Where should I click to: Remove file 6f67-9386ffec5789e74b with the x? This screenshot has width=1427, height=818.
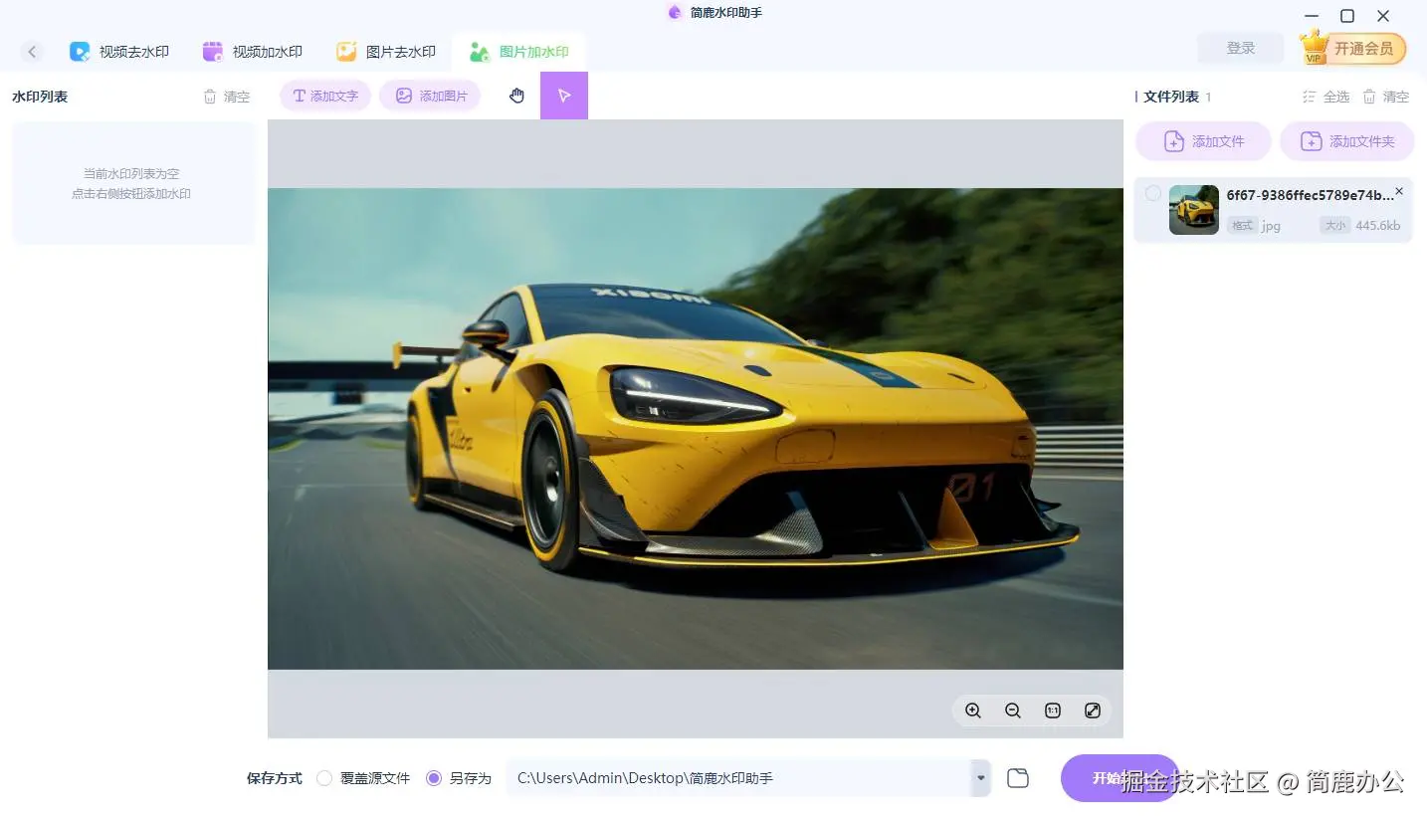pyautogui.click(x=1399, y=191)
